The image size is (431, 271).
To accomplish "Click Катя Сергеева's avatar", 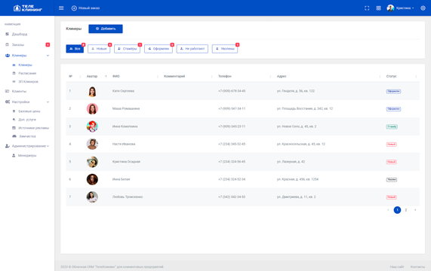I will (x=92, y=91).
